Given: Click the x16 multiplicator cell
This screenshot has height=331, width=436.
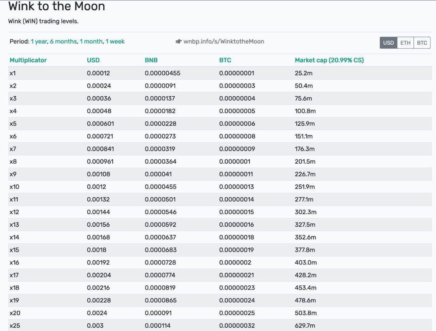Looking at the screenshot, I should [15, 262].
